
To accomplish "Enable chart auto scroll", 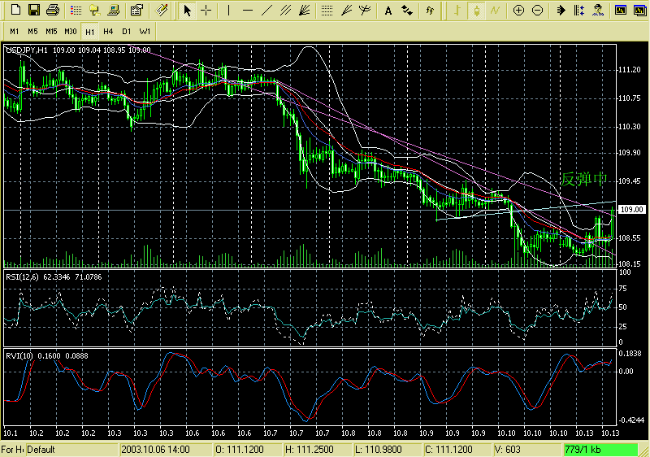I will [x=561, y=11].
